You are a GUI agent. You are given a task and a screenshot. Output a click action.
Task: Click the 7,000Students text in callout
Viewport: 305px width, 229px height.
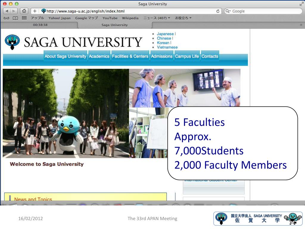(209, 151)
